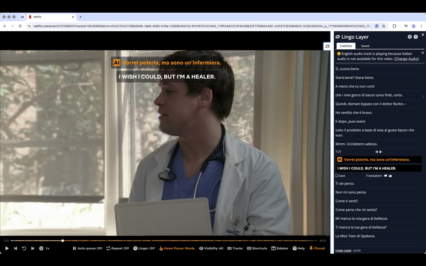The image size is (426, 266).
Task: Dismiss the English audio track notice
Action: coord(423,53)
